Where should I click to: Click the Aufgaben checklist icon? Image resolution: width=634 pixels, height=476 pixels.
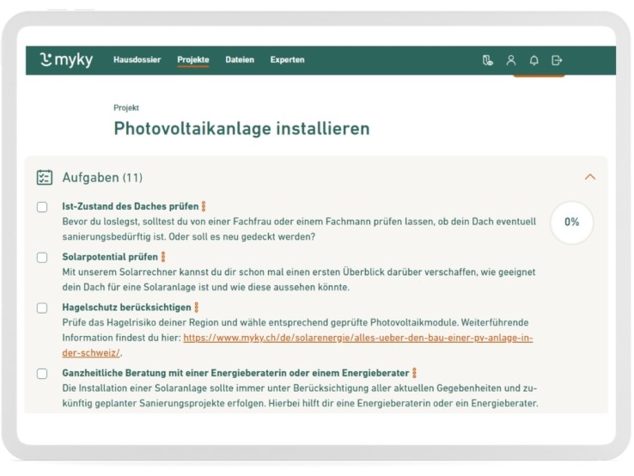45,178
